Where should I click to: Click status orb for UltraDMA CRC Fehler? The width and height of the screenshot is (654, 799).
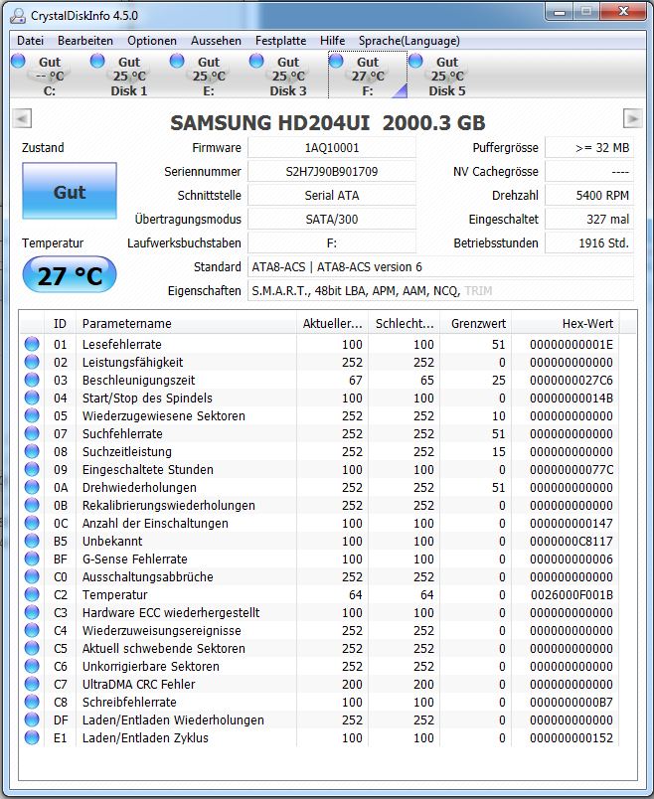pos(32,684)
